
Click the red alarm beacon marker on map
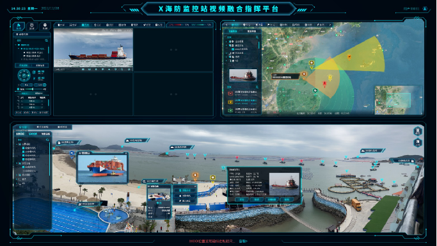(324, 83)
